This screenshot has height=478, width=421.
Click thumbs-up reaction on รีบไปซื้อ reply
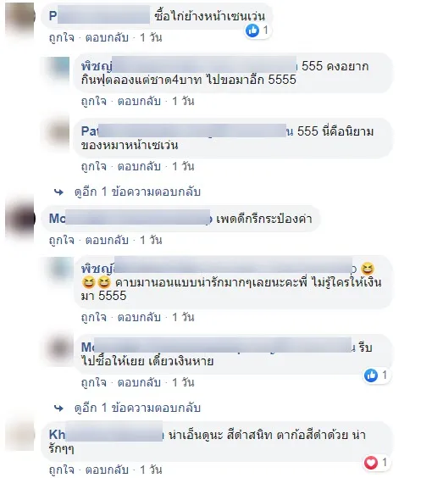tap(371, 375)
